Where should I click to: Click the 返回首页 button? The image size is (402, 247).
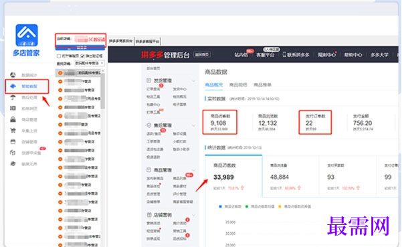pos(202,55)
